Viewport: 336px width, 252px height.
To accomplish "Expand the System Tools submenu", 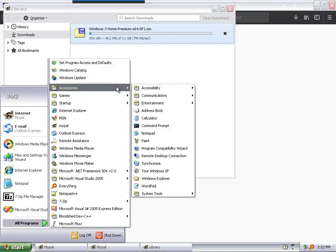I will pos(163,194).
